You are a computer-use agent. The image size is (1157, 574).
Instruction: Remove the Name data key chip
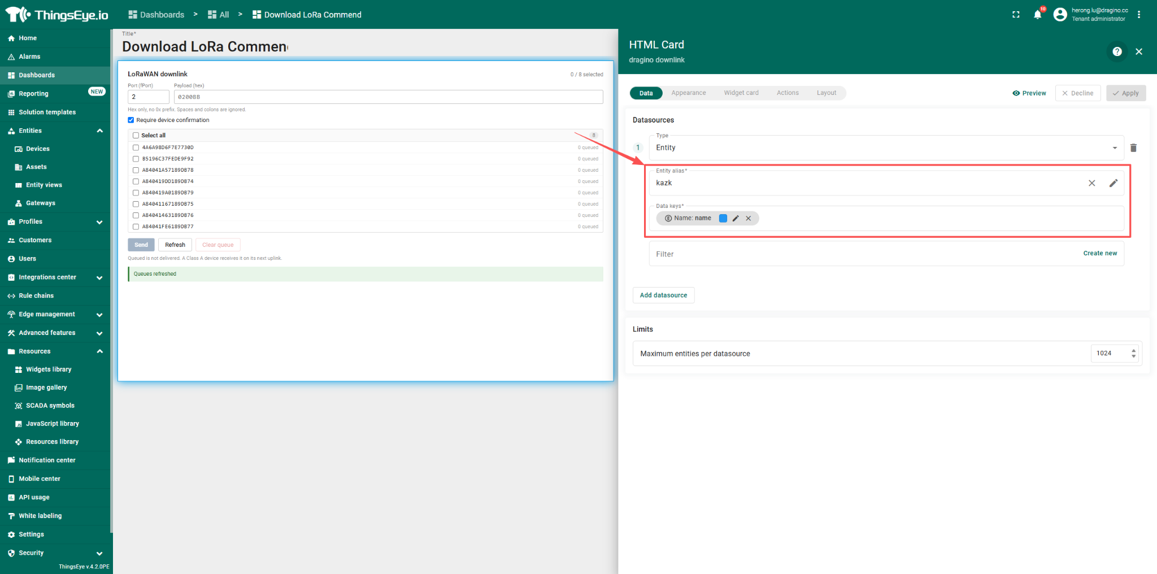click(x=749, y=218)
